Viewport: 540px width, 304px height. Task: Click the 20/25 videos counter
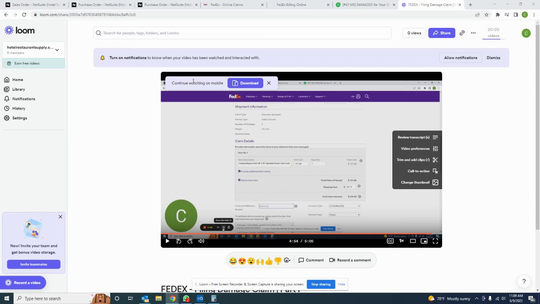[x=493, y=33]
